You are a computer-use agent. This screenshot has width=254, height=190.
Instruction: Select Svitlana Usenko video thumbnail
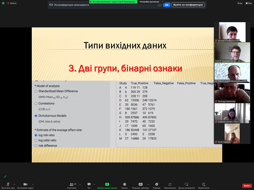point(232,113)
